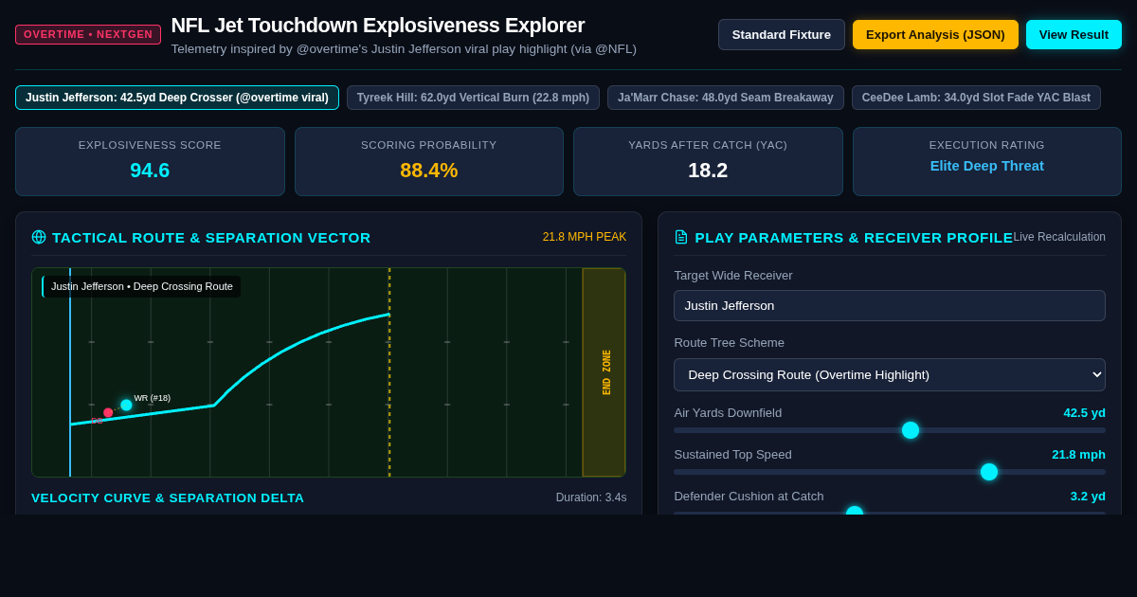This screenshot has width=1137, height=597.
Task: Click the globe icon beside Tactical Route heading
Action: coord(39,237)
